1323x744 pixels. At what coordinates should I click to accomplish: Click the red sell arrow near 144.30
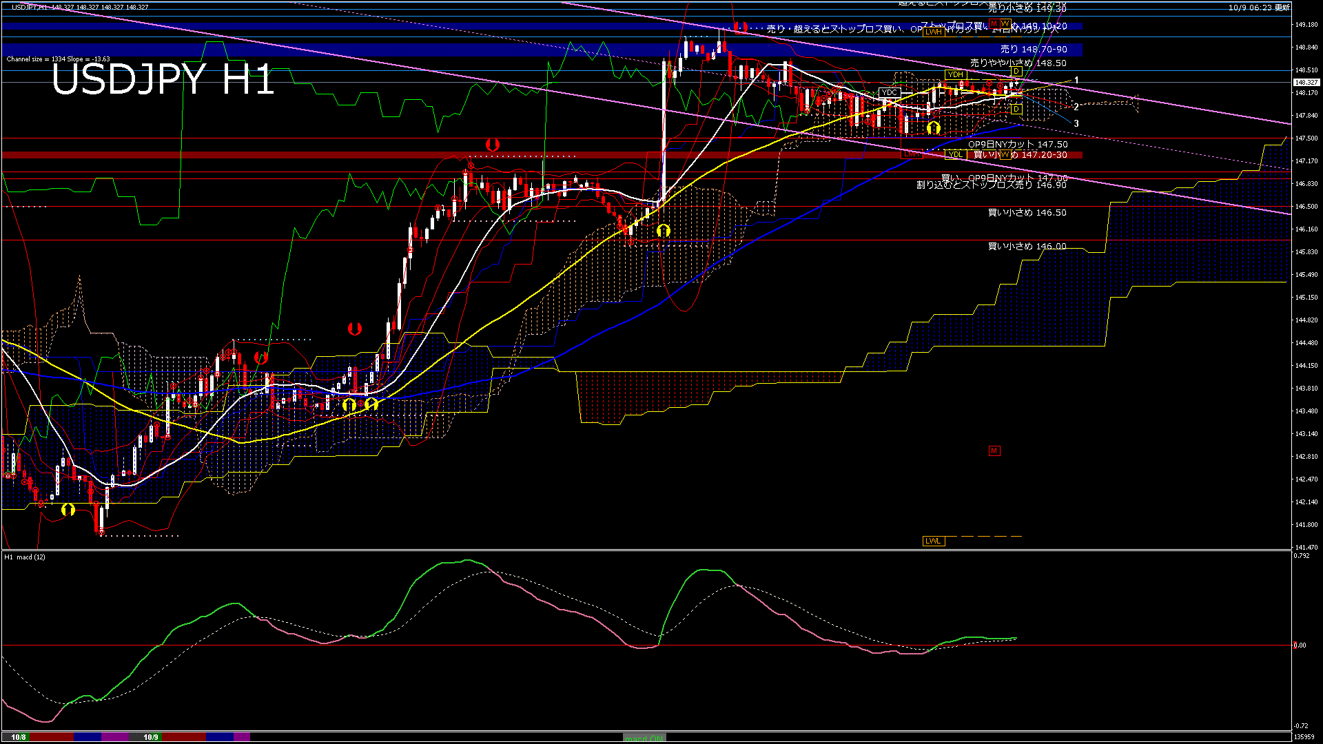pyautogui.click(x=260, y=358)
